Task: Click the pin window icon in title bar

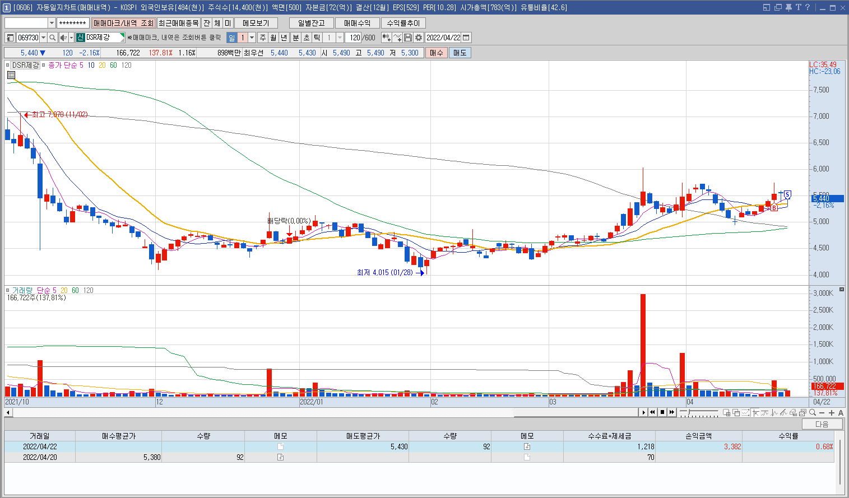Action: (788, 7)
